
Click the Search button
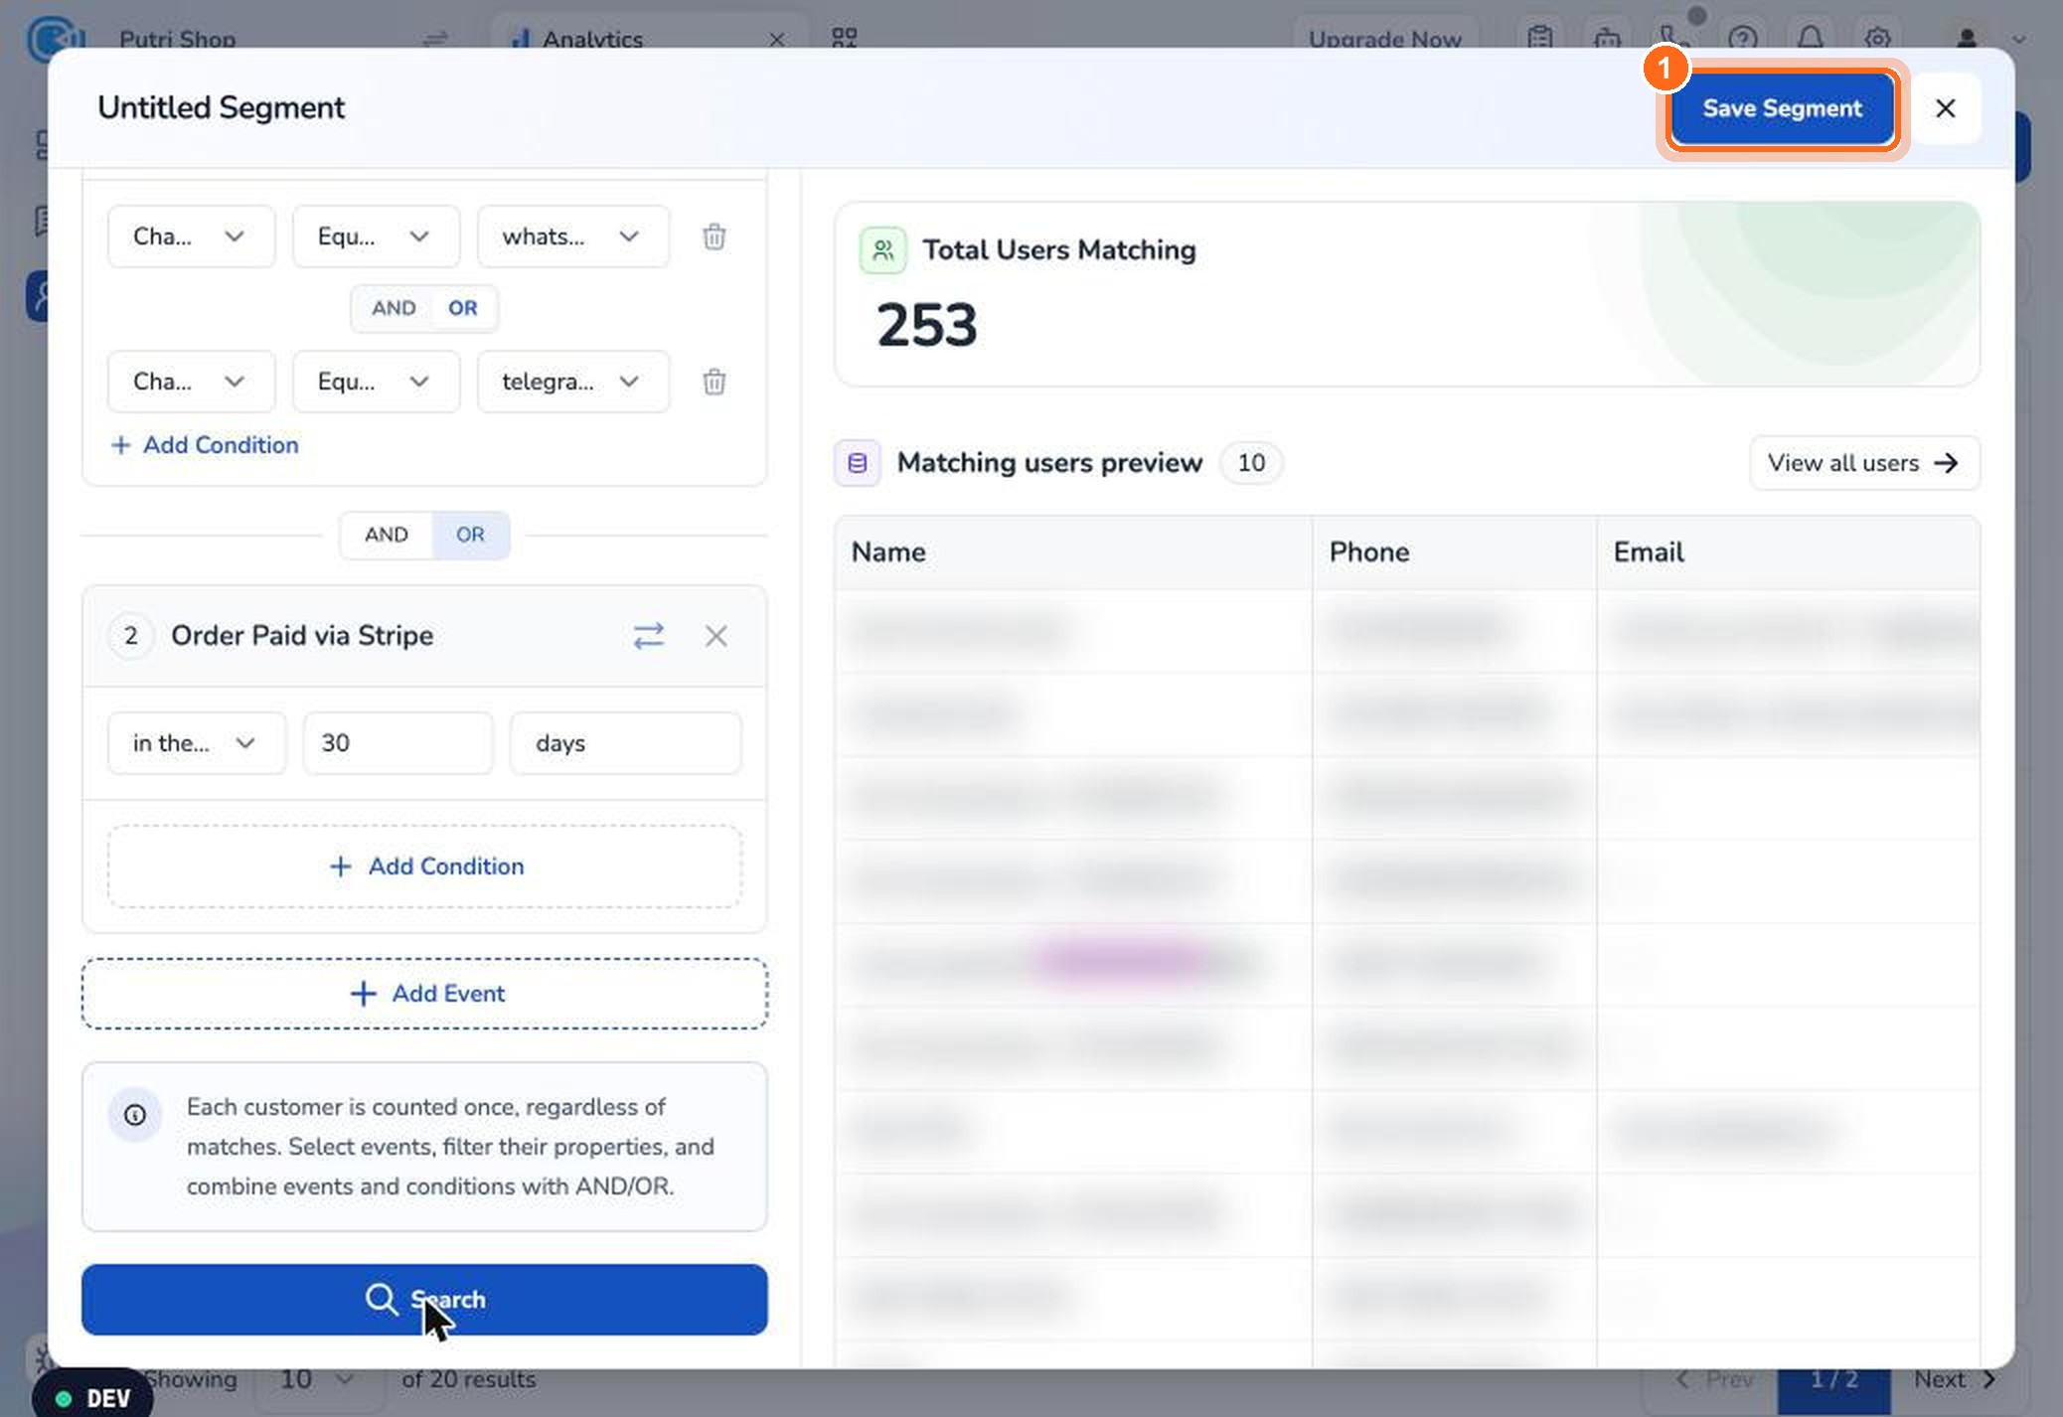click(x=424, y=1300)
